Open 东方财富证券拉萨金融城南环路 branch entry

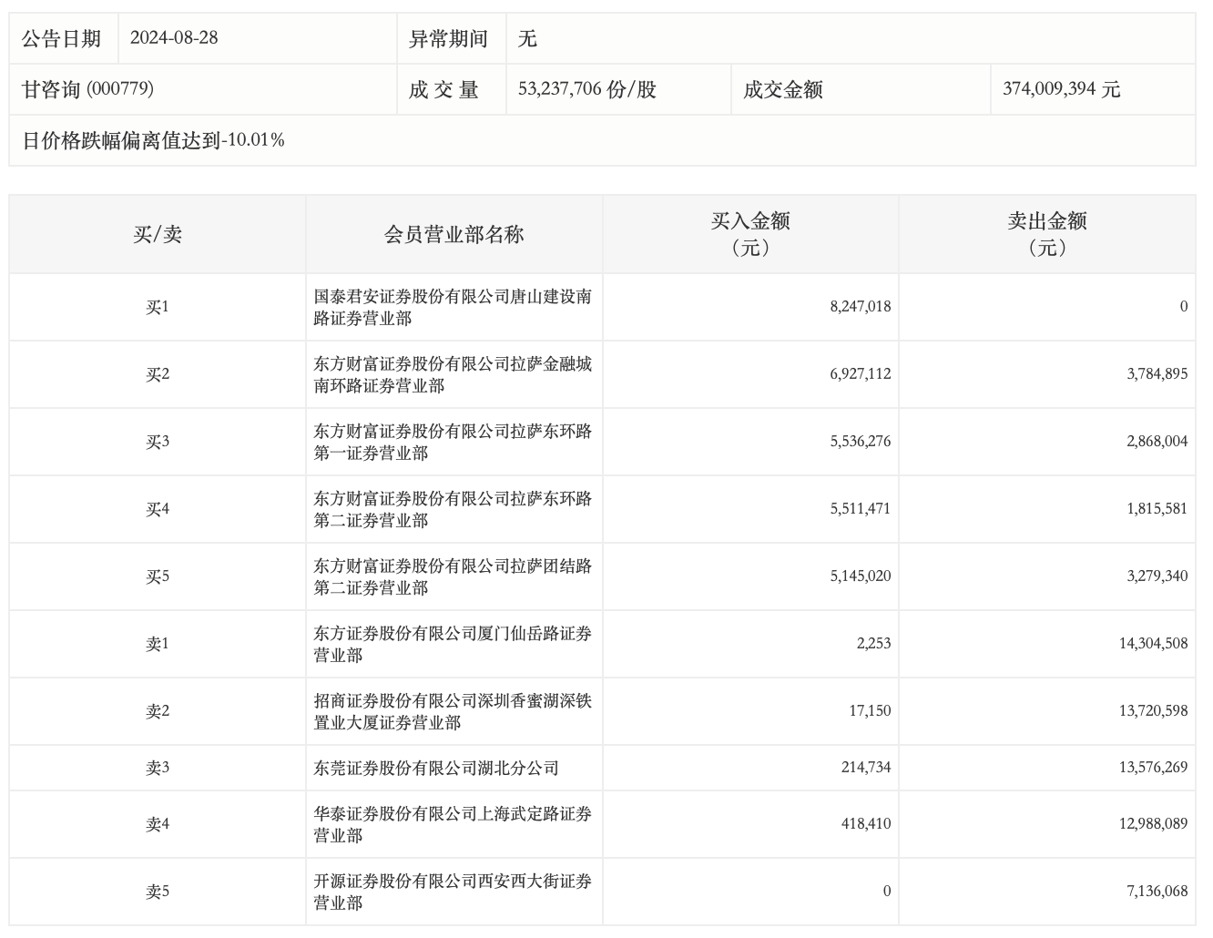point(453,375)
